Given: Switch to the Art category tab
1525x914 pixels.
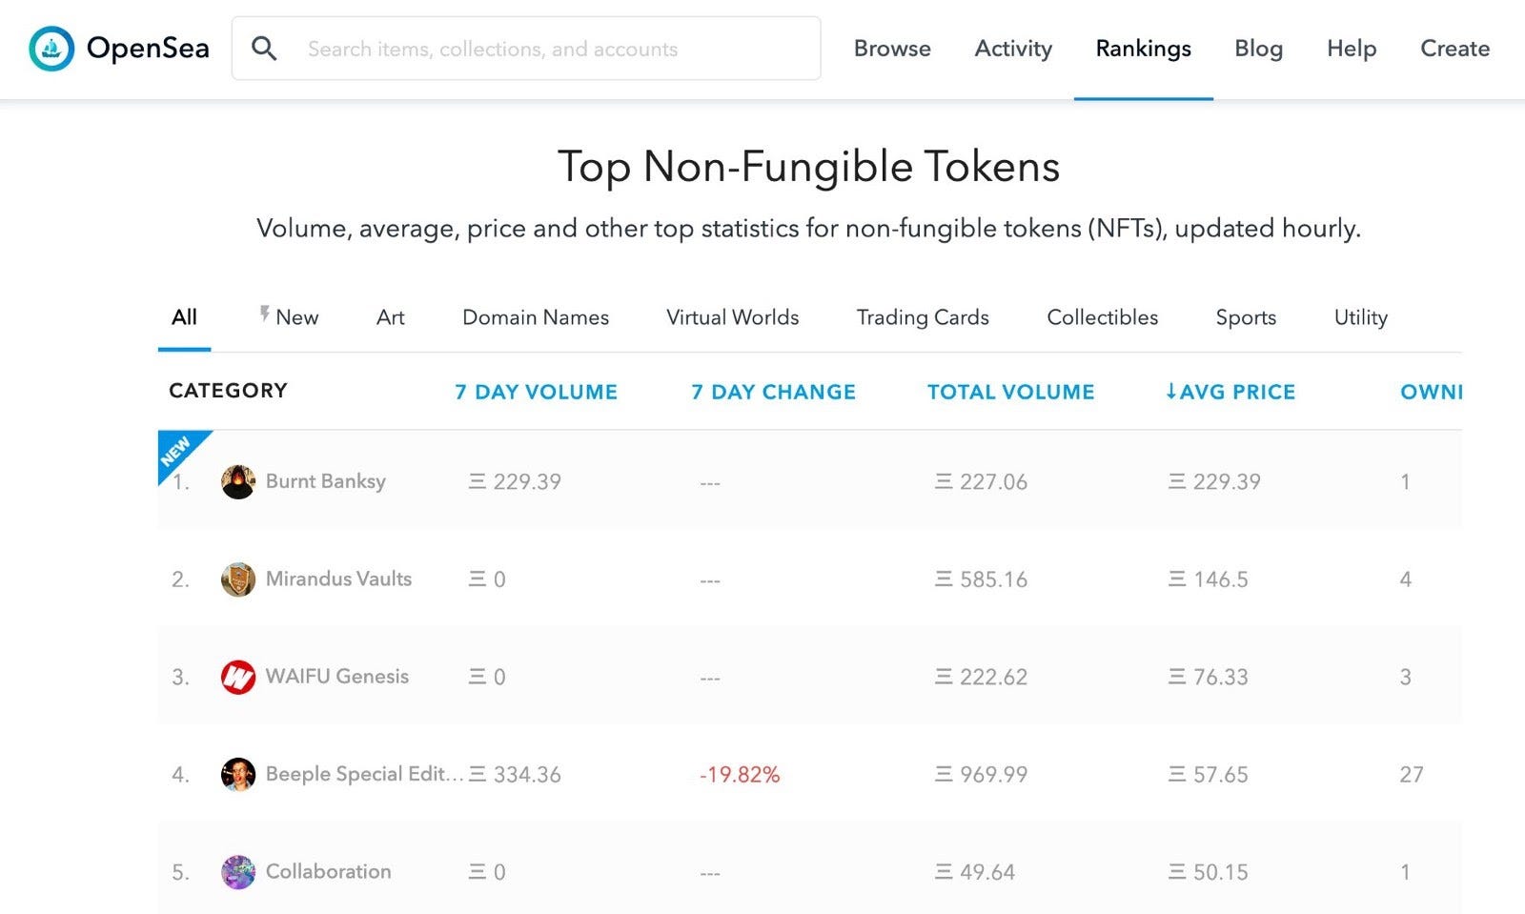Looking at the screenshot, I should click(x=390, y=317).
